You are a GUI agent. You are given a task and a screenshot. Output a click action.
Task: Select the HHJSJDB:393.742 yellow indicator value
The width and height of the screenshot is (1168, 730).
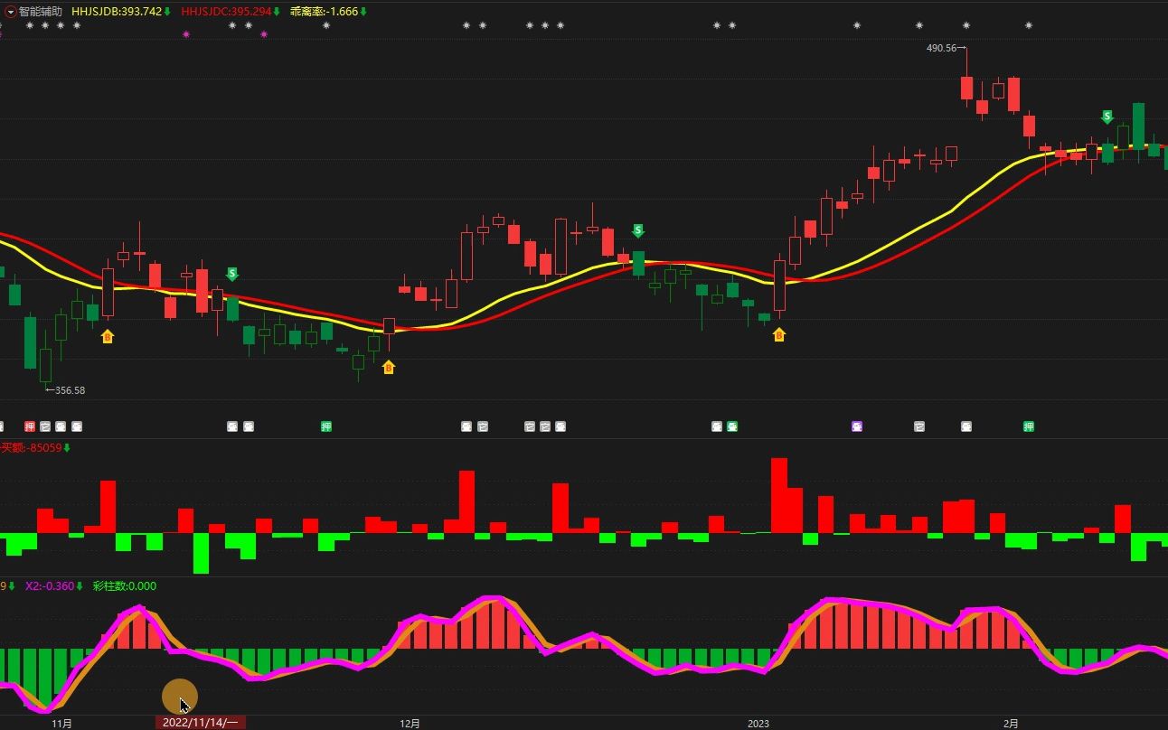117,12
